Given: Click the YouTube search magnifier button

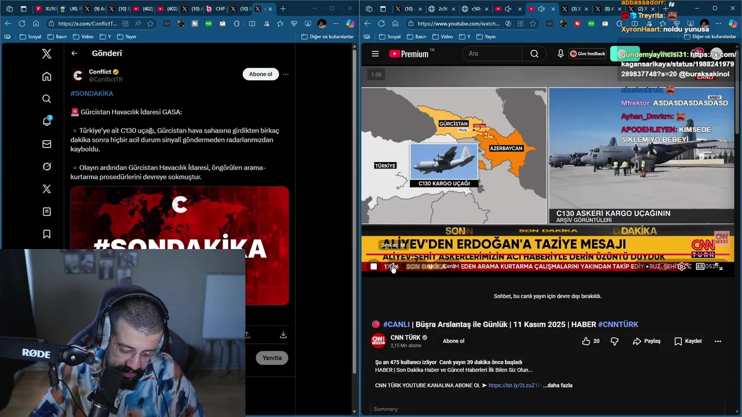Looking at the screenshot, I should (x=534, y=54).
